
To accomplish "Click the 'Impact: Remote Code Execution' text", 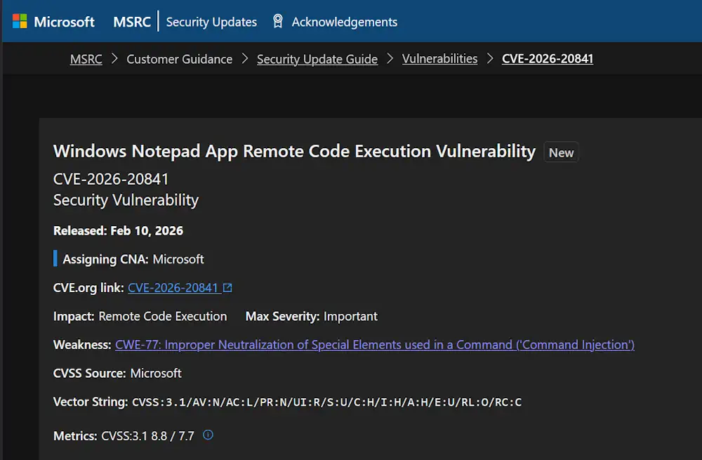I will [140, 316].
